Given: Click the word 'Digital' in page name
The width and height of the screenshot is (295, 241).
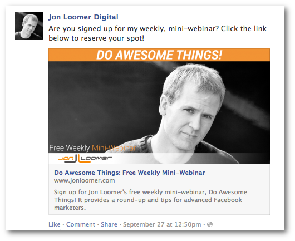Looking at the screenshot, I should [106, 17].
